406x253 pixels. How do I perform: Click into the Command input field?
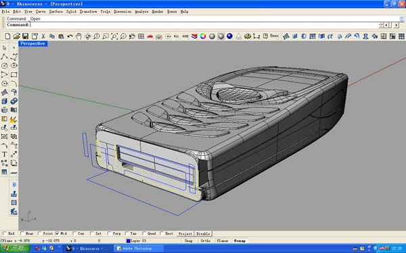(204, 25)
